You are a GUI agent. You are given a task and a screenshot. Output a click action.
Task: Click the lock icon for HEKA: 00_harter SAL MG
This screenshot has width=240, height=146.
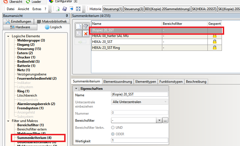[215, 36]
